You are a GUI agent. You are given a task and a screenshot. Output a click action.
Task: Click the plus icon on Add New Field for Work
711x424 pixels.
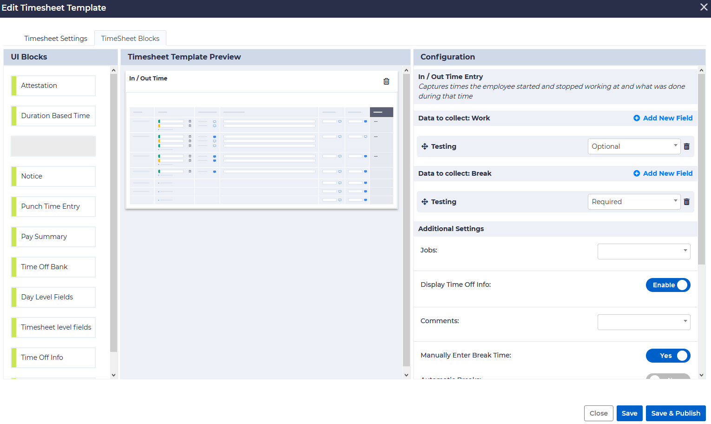pos(637,118)
